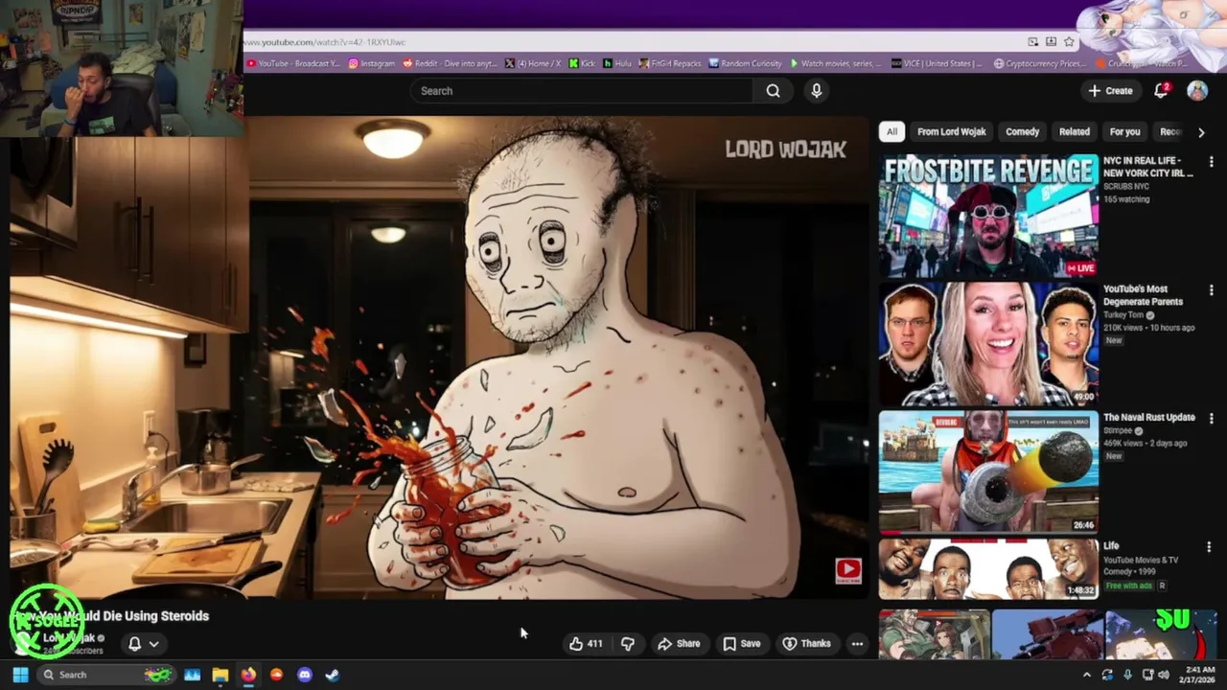Open more actions ellipsis under video
The height and width of the screenshot is (690, 1227).
tap(857, 644)
